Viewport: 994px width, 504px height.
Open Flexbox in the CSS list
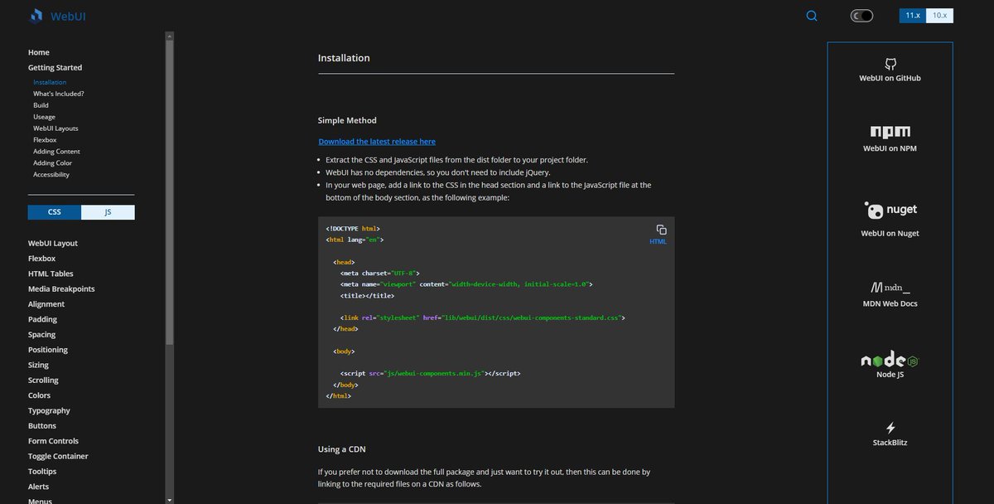point(41,259)
